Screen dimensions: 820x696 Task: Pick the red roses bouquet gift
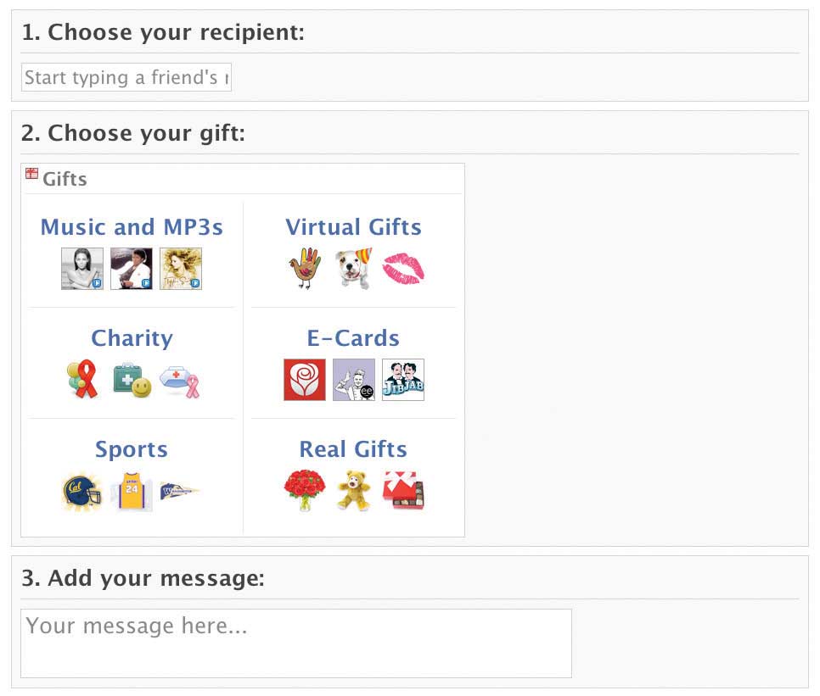(x=305, y=490)
